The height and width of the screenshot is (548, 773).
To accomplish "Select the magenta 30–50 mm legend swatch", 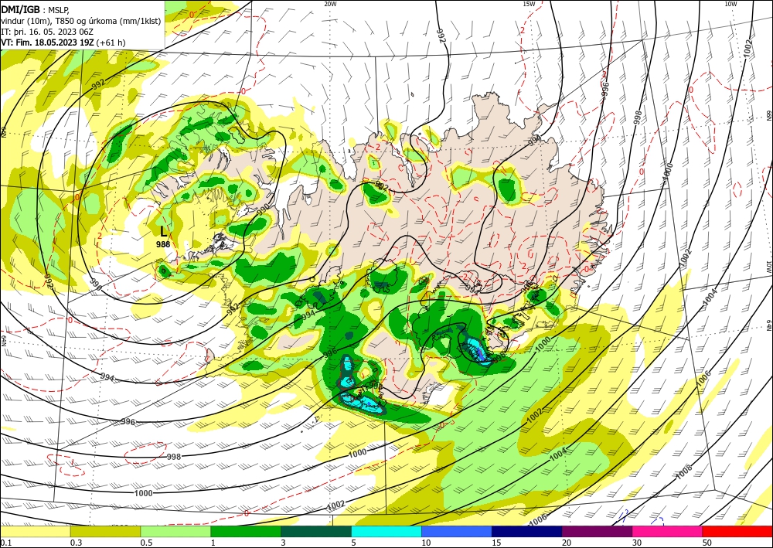I will click(668, 531).
